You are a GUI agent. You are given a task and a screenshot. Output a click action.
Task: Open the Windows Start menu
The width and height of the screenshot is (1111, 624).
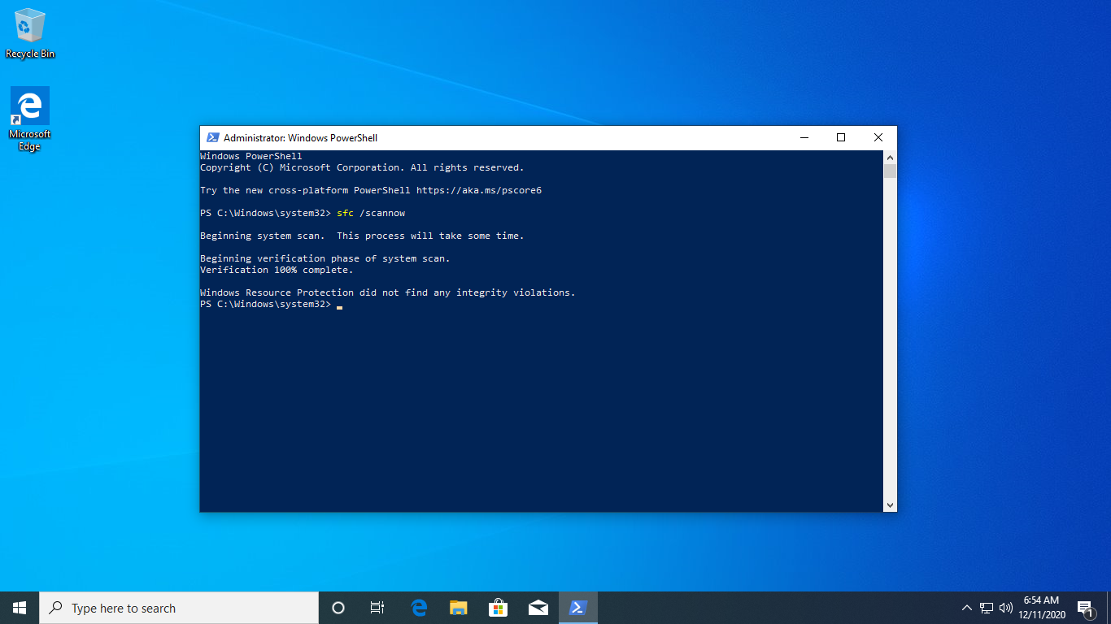[20, 608]
